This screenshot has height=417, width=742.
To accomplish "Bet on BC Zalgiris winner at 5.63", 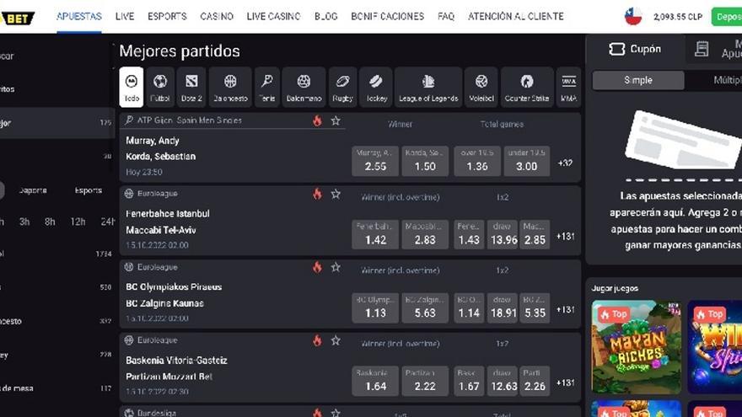I will pos(425,307).
